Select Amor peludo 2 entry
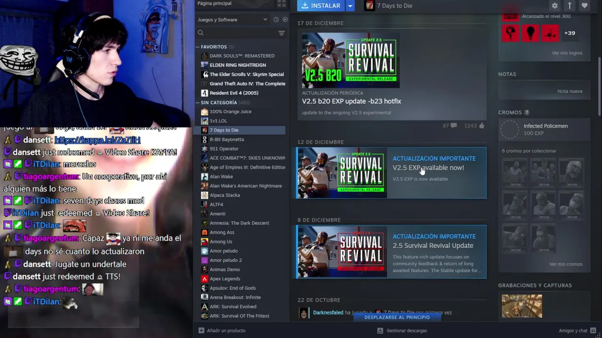602x338 pixels. 226,260
